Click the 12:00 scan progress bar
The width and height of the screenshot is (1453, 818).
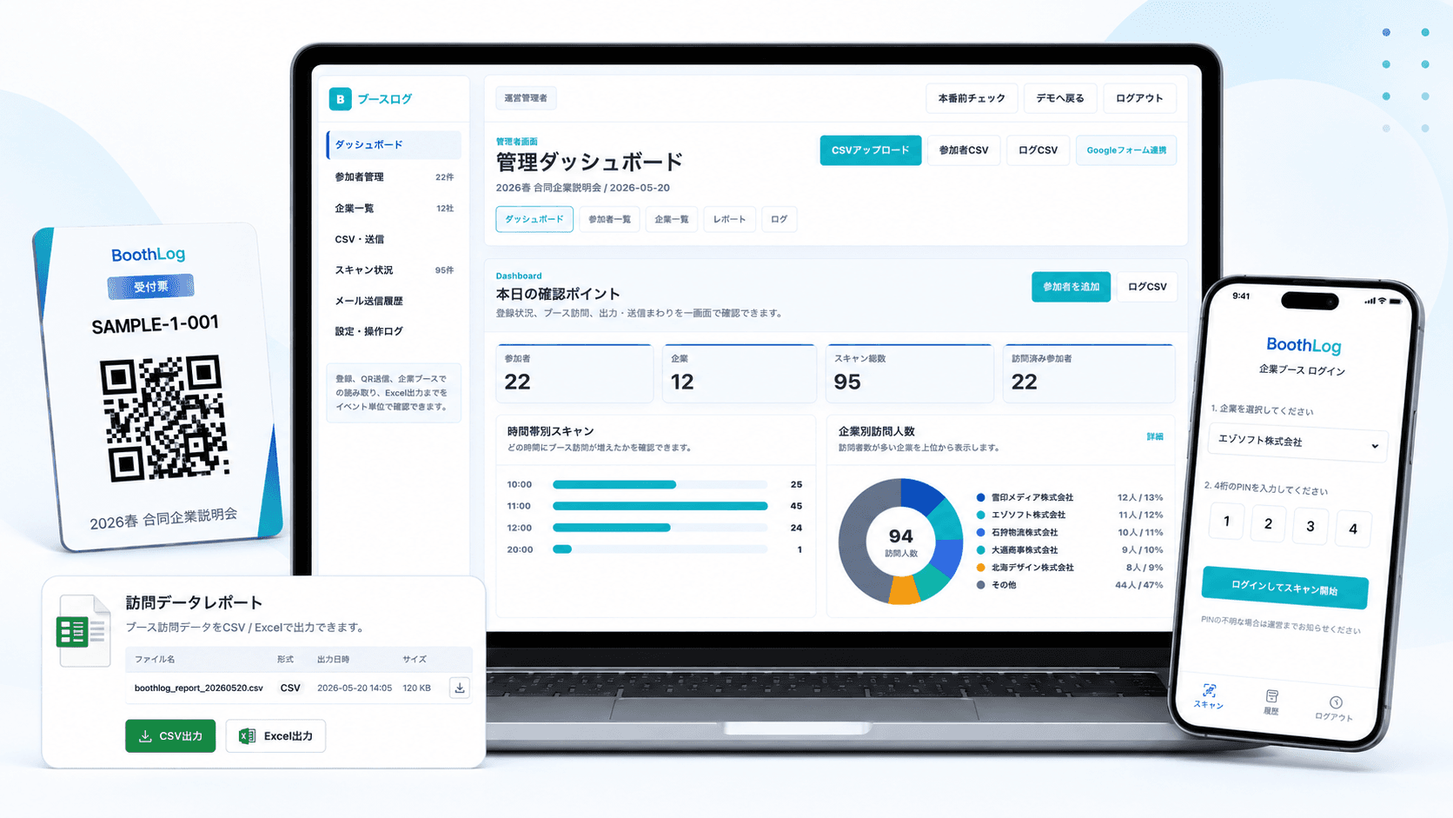click(660, 528)
